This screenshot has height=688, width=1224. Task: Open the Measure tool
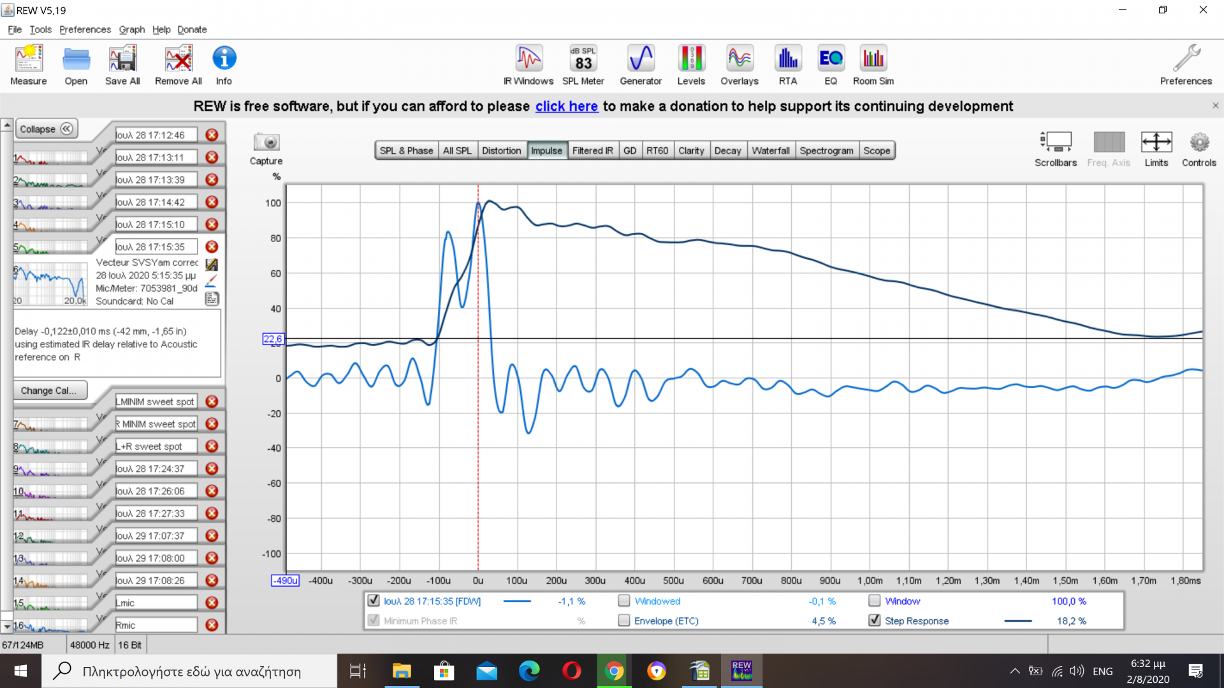point(29,64)
